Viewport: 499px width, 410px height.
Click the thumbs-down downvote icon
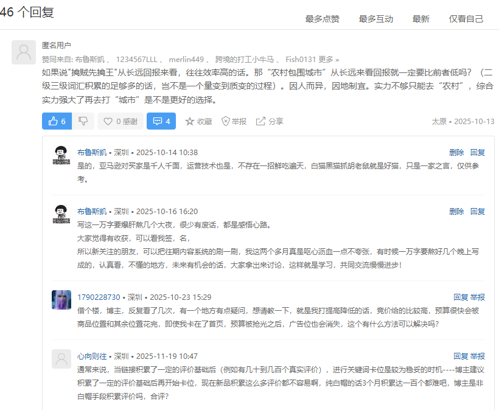click(x=83, y=121)
